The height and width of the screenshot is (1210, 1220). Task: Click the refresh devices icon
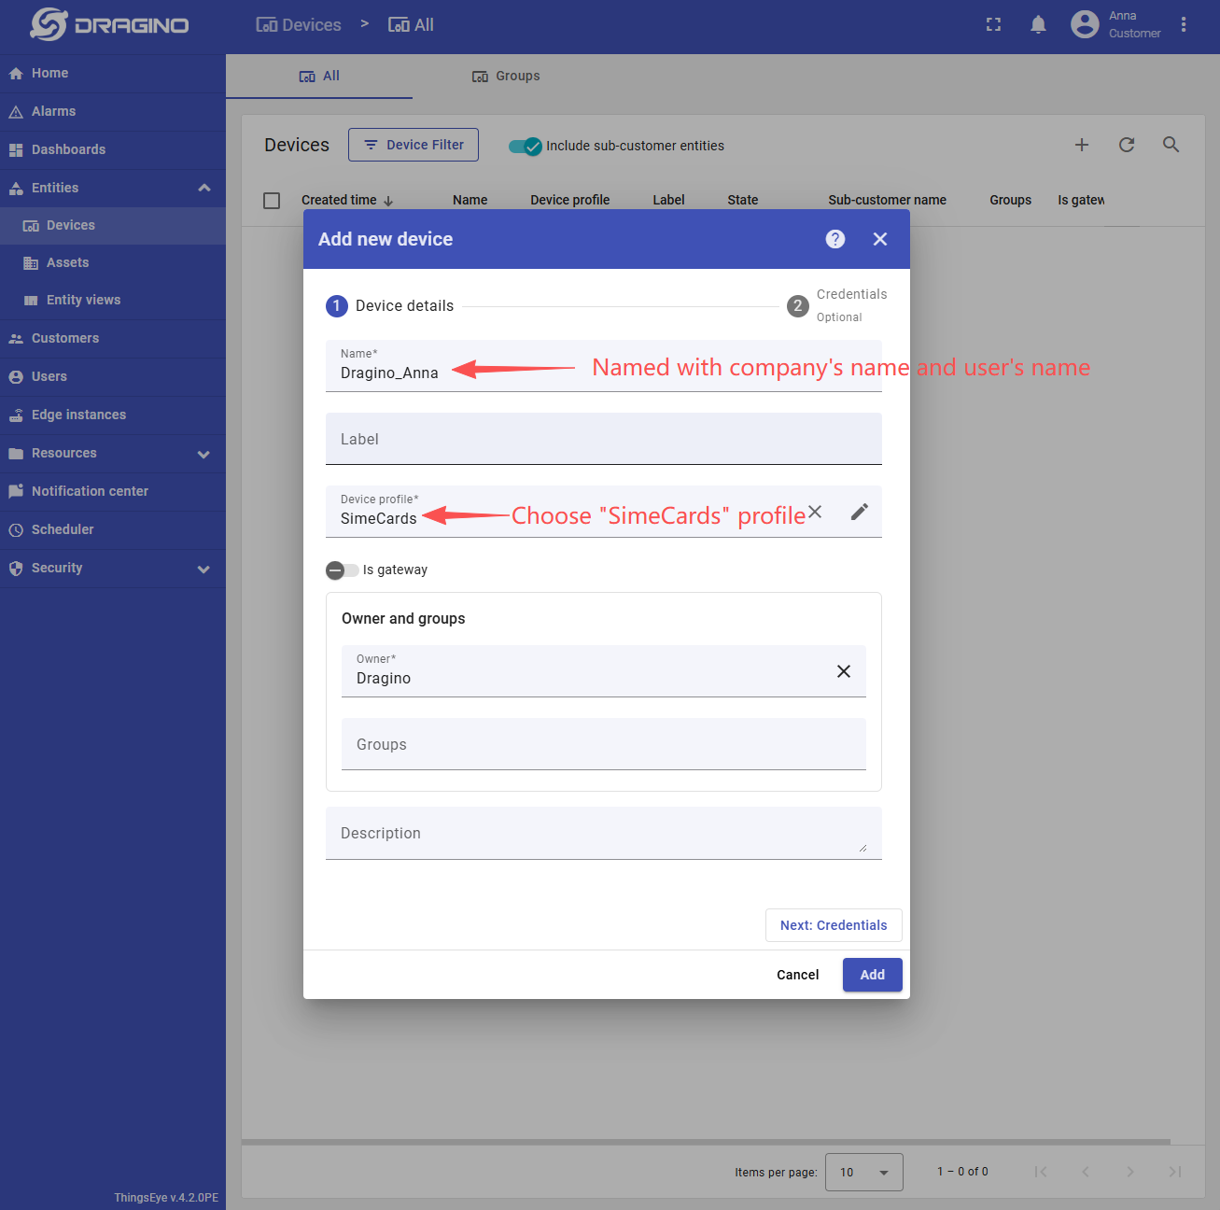tap(1127, 145)
